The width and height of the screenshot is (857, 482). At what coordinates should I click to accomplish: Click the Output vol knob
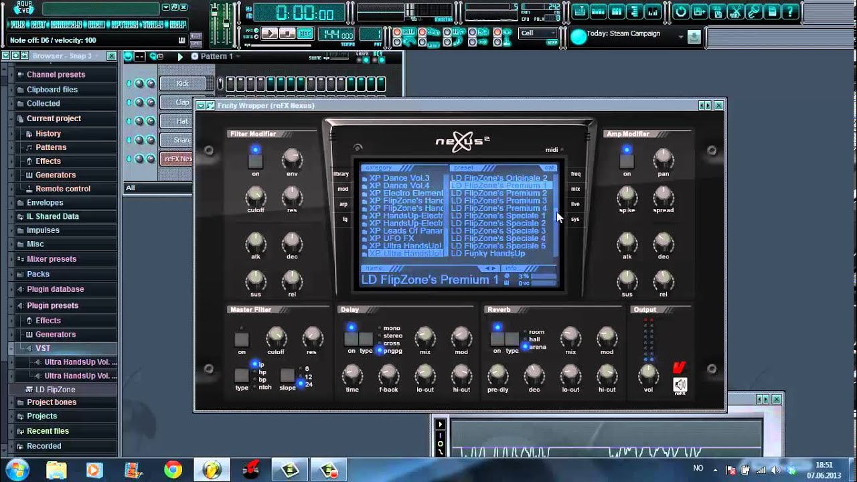click(648, 374)
